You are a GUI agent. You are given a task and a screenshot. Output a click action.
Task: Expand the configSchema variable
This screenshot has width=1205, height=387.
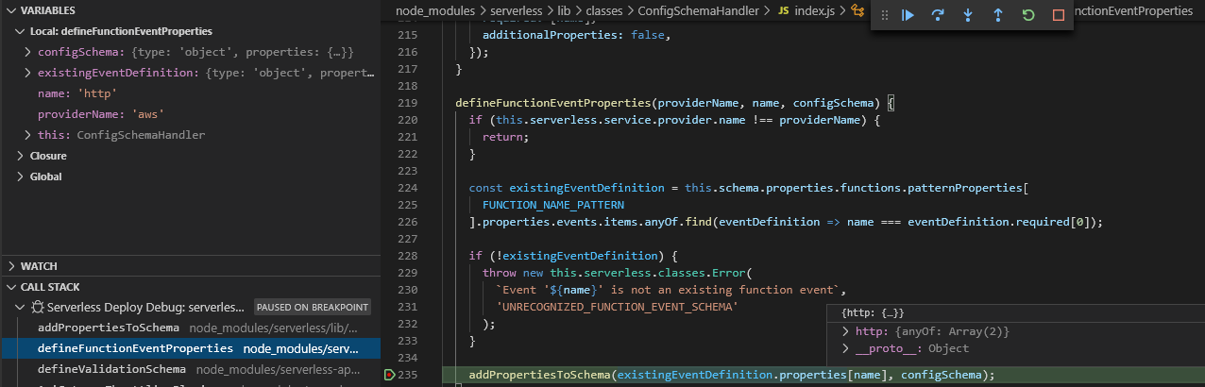tap(28, 52)
